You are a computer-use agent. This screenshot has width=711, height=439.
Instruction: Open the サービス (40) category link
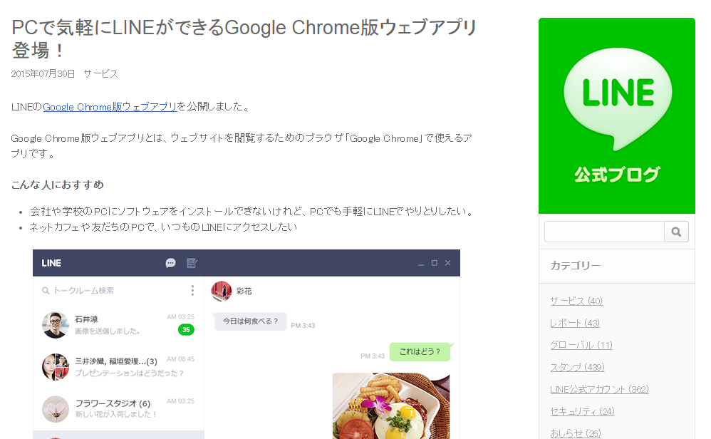576,301
